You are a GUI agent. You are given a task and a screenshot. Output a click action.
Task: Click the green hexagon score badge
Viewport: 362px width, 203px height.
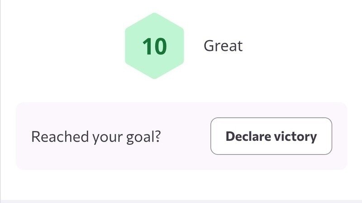pos(154,46)
